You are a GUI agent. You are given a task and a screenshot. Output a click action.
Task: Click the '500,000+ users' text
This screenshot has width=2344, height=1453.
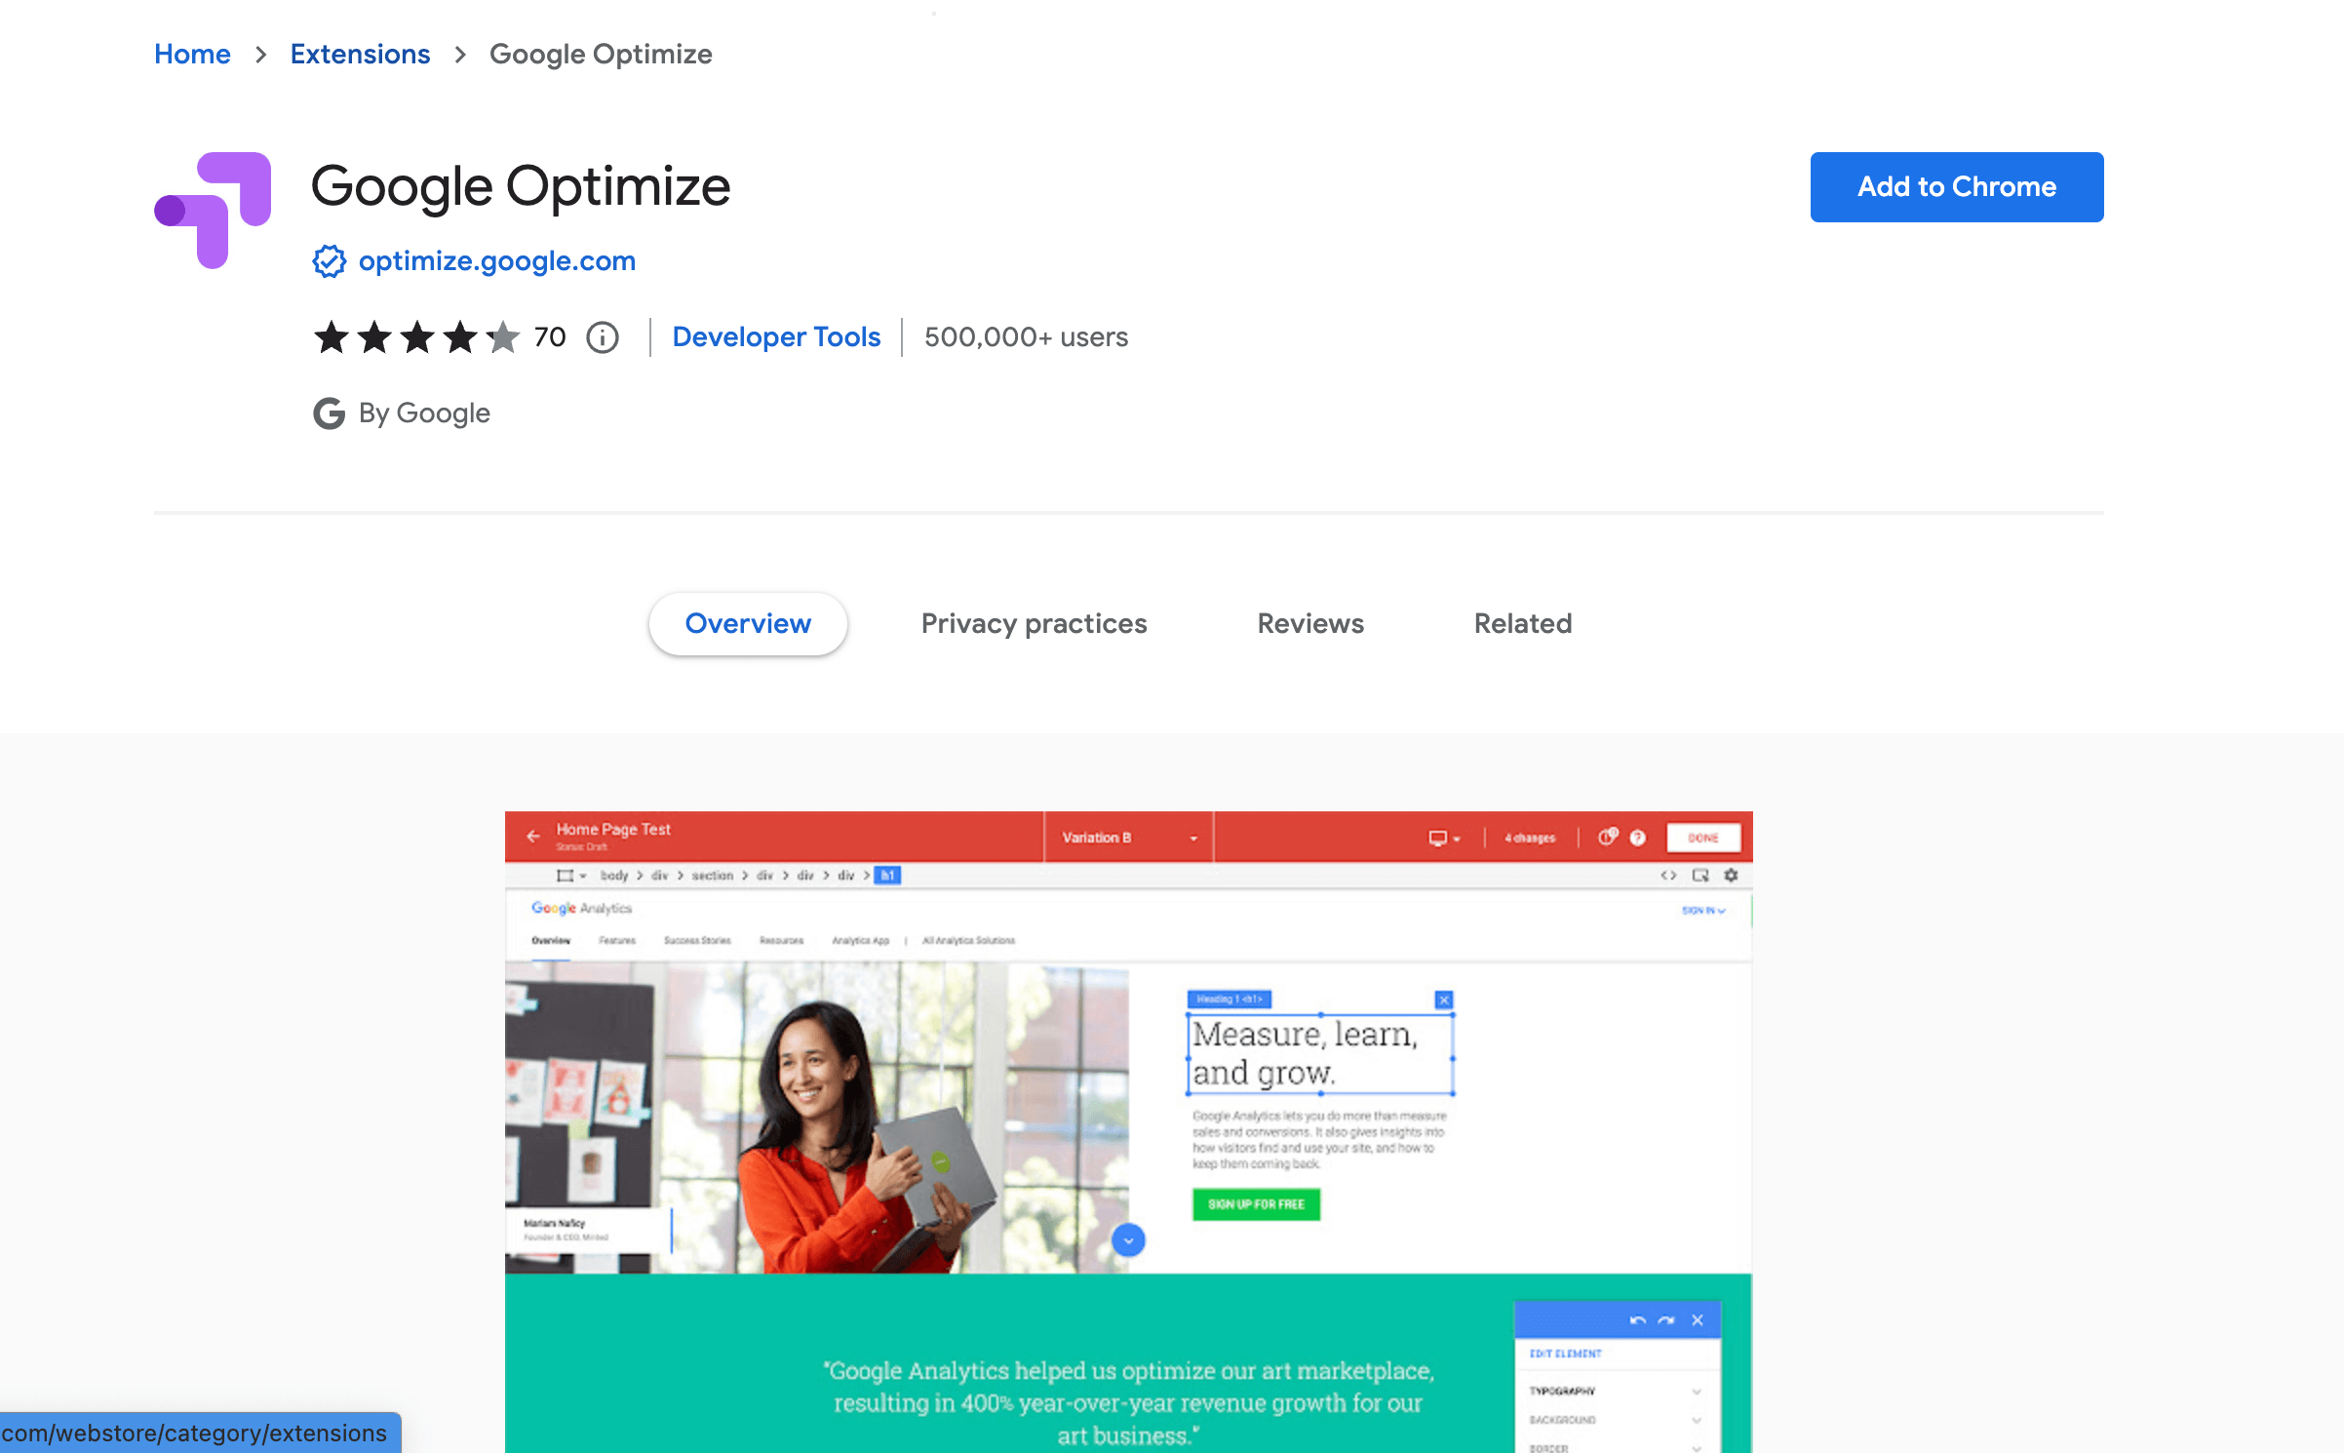[x=1026, y=337]
